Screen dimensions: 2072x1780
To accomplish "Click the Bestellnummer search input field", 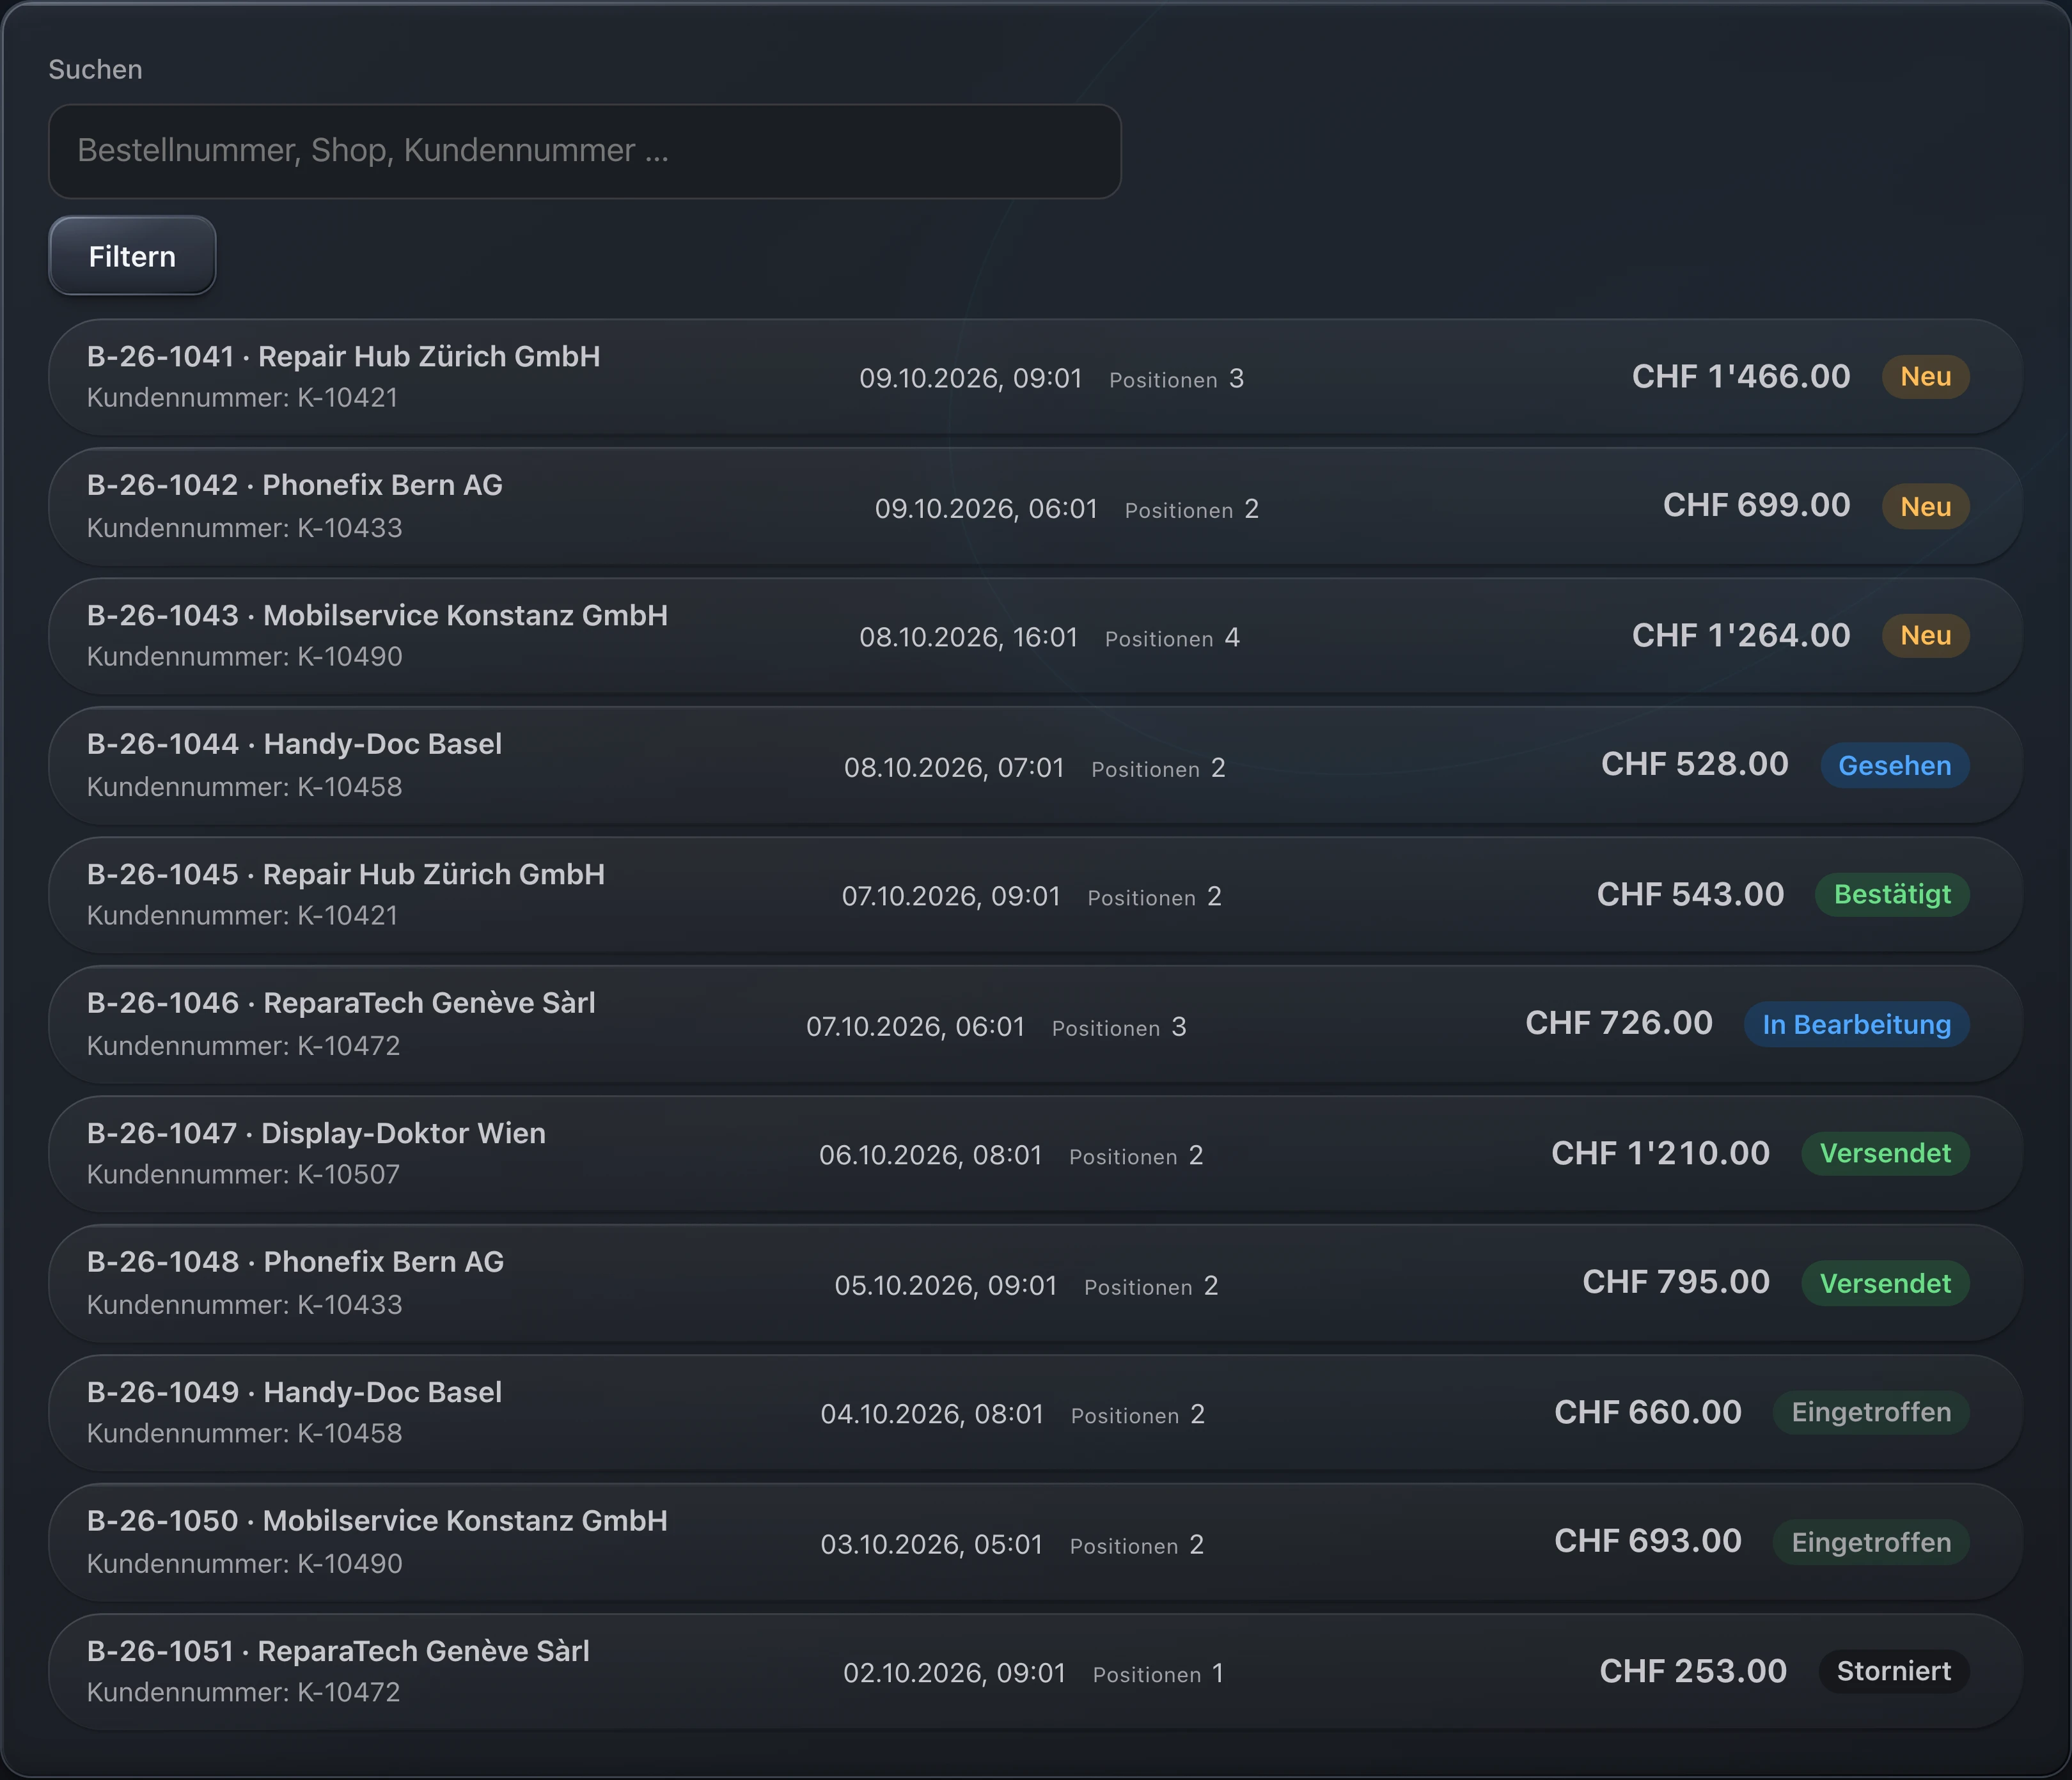I will click(584, 151).
